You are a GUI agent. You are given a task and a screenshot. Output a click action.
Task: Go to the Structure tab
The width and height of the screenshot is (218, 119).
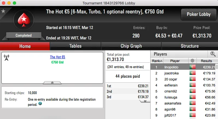(190, 46)
